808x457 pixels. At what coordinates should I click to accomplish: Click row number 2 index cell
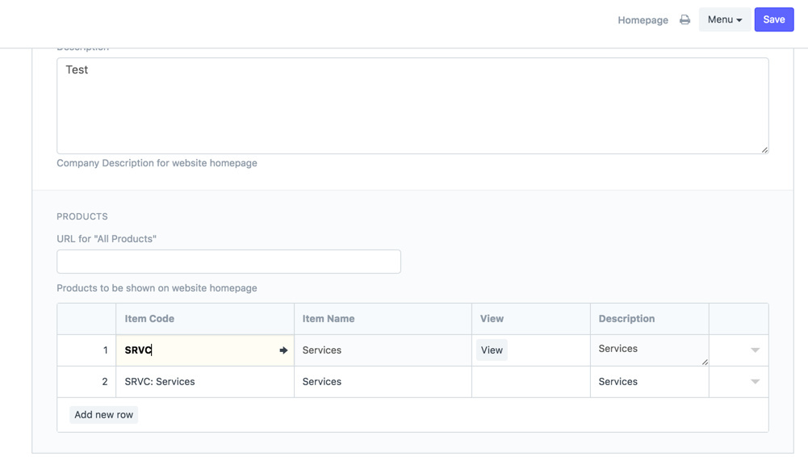coord(86,382)
